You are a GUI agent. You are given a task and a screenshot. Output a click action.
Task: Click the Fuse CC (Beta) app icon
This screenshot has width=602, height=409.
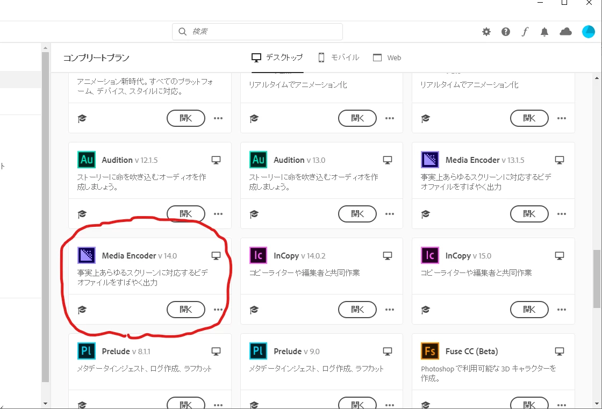pos(430,351)
